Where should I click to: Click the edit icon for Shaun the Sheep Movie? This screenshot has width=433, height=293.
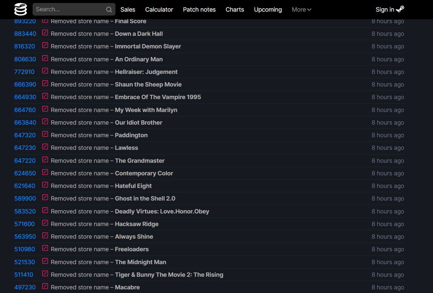click(45, 84)
